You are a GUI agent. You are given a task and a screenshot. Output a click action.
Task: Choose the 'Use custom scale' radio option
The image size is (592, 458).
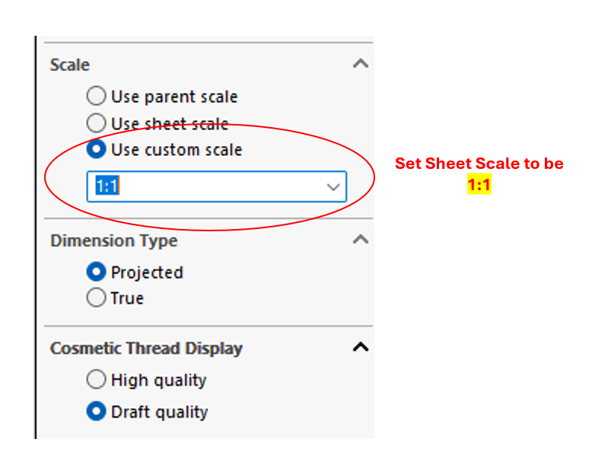click(97, 150)
